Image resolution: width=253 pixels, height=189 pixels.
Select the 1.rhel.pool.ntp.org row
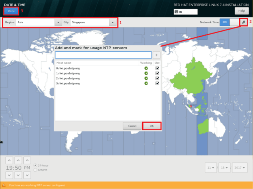click(108, 73)
